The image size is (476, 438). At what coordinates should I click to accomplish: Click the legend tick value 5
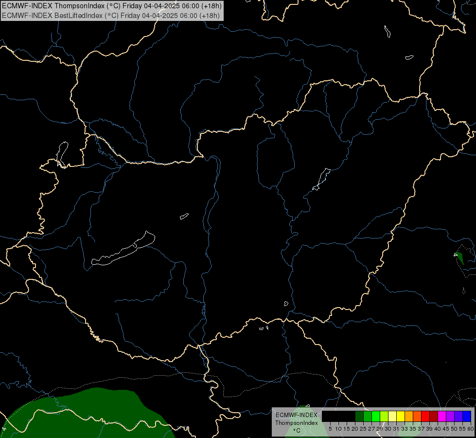tap(330, 429)
